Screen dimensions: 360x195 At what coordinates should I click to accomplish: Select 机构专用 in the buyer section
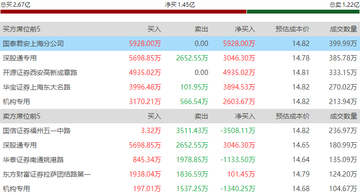pyautogui.click(x=16, y=102)
